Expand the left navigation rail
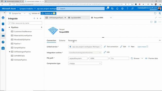This screenshot has width=162, height=91. 5,13
